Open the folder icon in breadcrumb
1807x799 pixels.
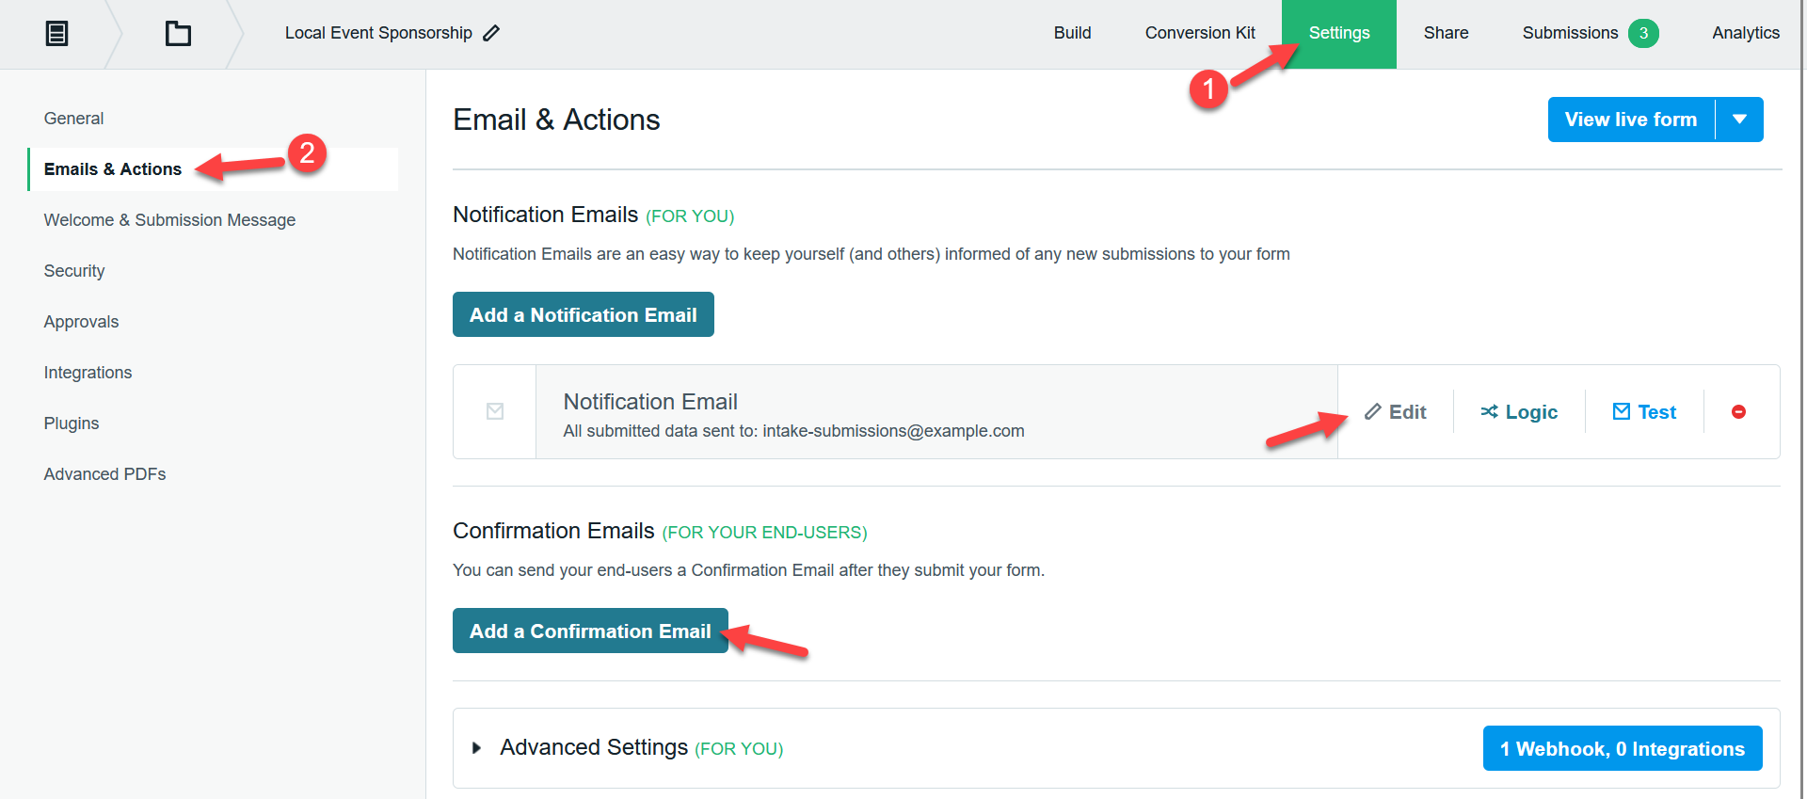(178, 34)
